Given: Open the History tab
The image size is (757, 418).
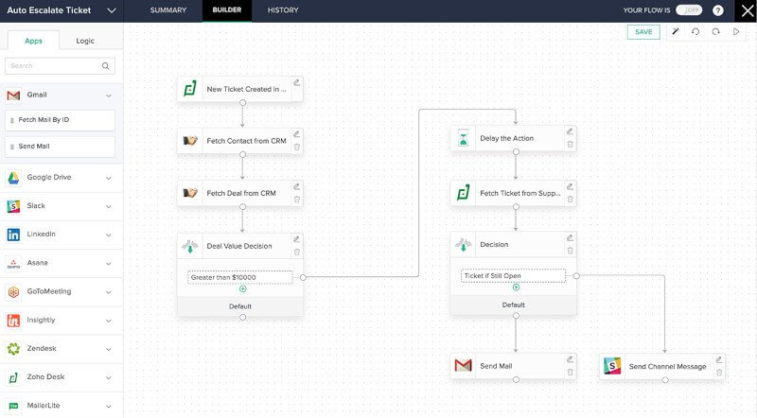Looking at the screenshot, I should click(x=282, y=10).
